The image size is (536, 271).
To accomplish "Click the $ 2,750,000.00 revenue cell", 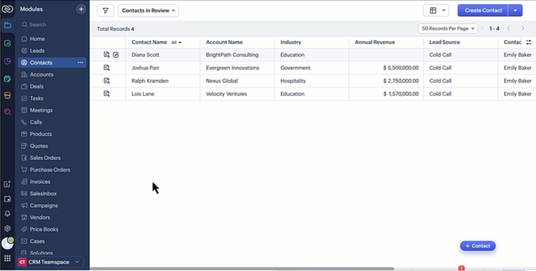I will pyautogui.click(x=386, y=81).
